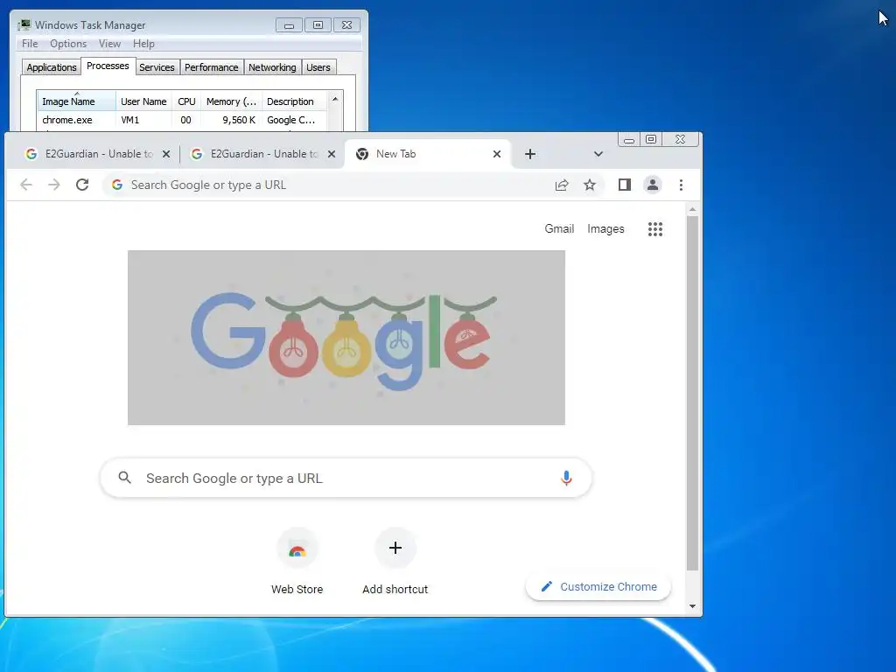Share this page icon in address bar
Screen dimensions: 896x672
[562, 185]
